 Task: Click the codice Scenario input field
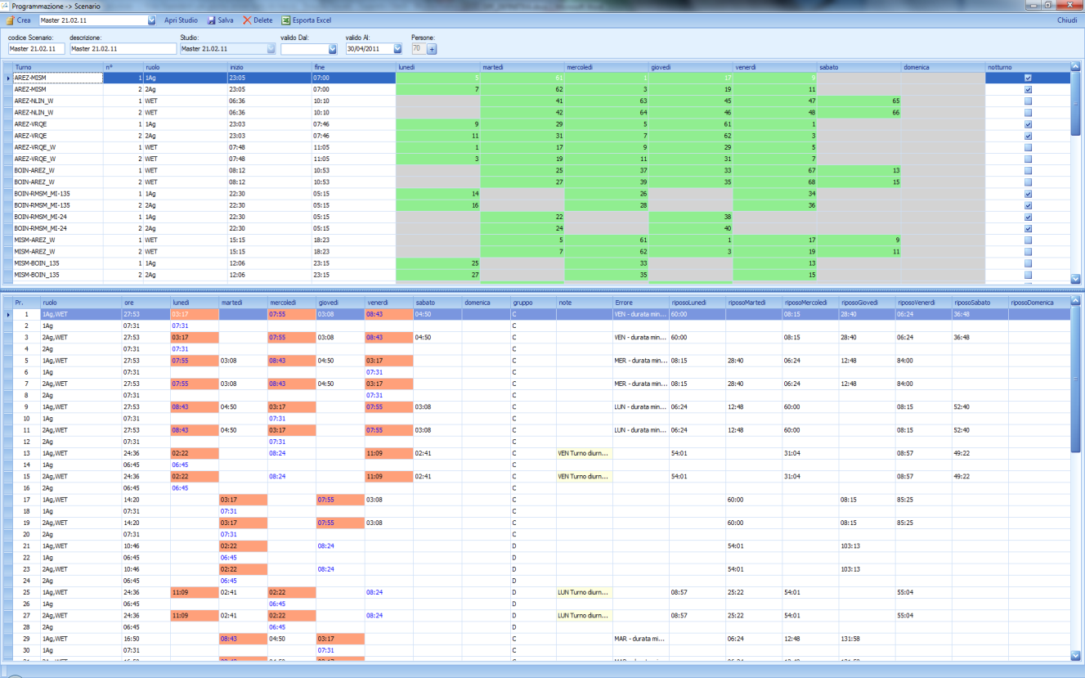(36, 49)
